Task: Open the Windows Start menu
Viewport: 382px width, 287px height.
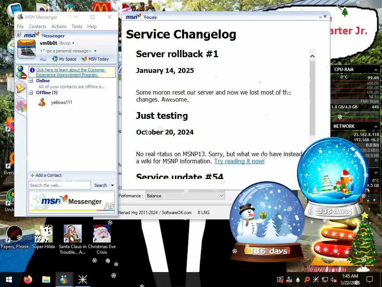Action: click(x=9, y=280)
